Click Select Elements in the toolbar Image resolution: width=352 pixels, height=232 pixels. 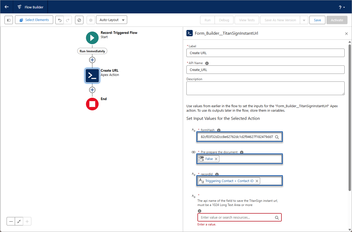(34, 20)
